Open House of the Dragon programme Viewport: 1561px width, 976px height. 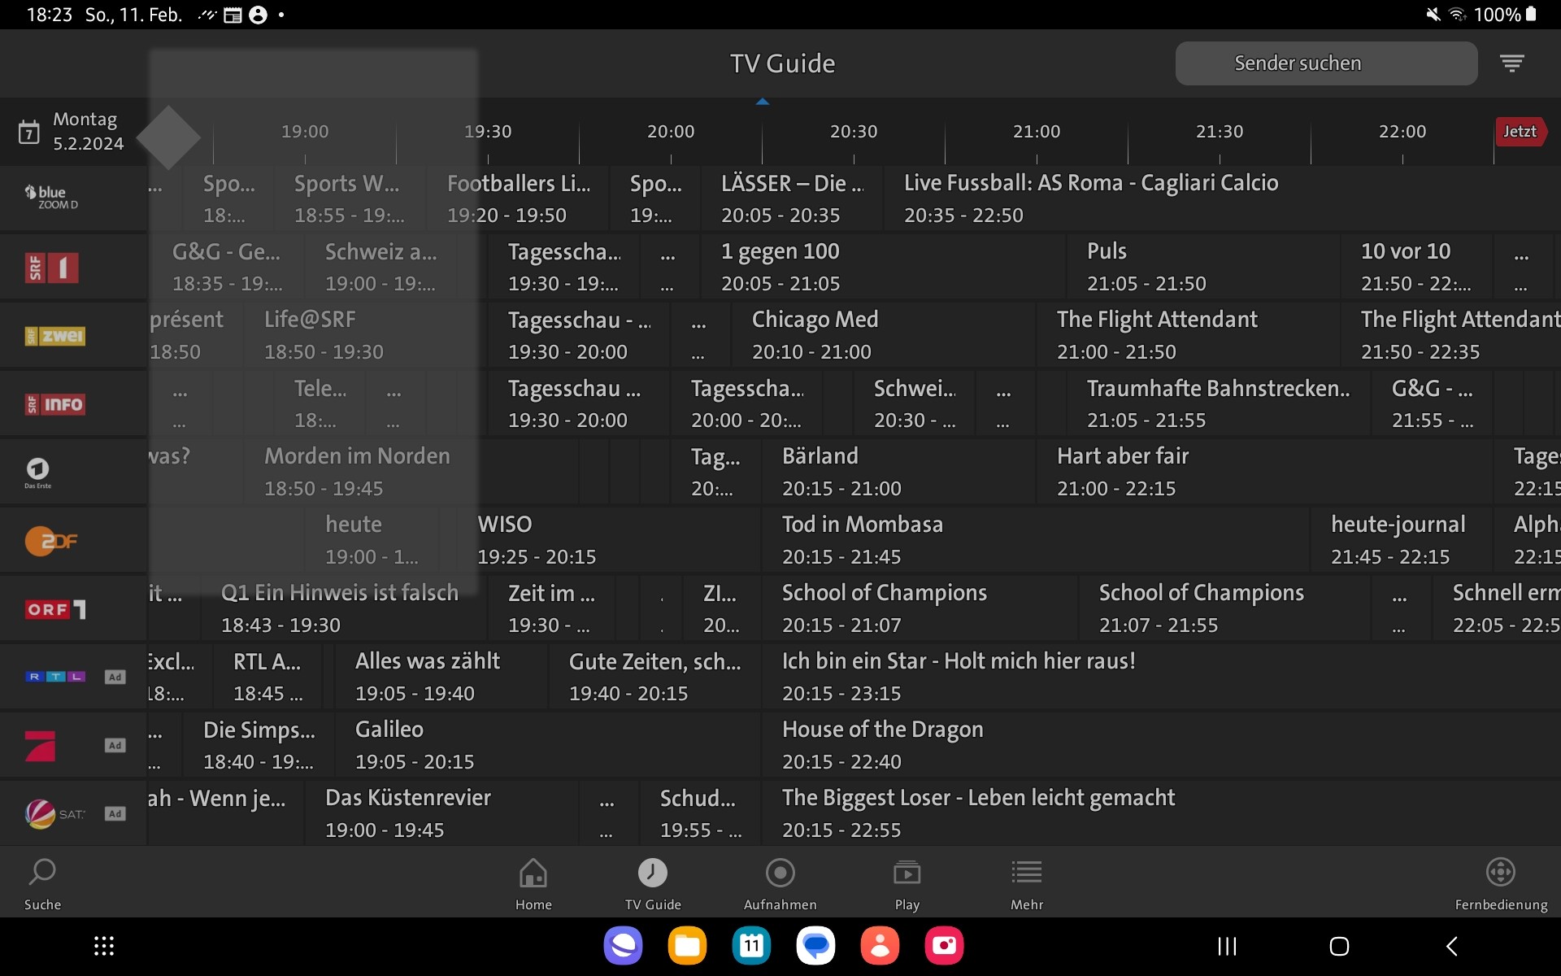882,745
